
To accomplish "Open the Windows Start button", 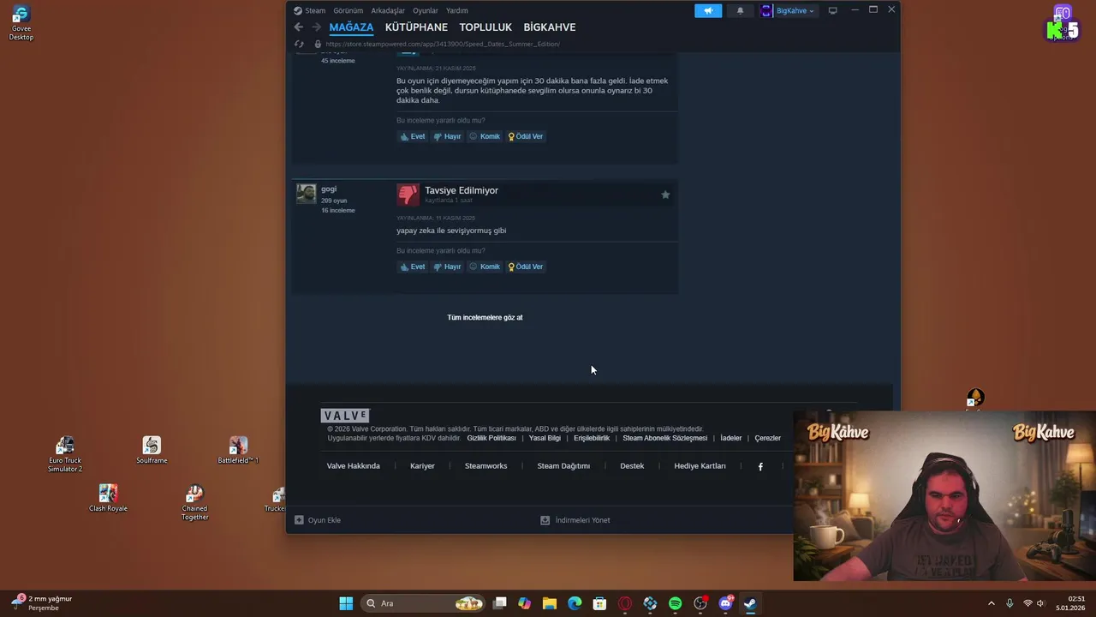I will click(346, 603).
